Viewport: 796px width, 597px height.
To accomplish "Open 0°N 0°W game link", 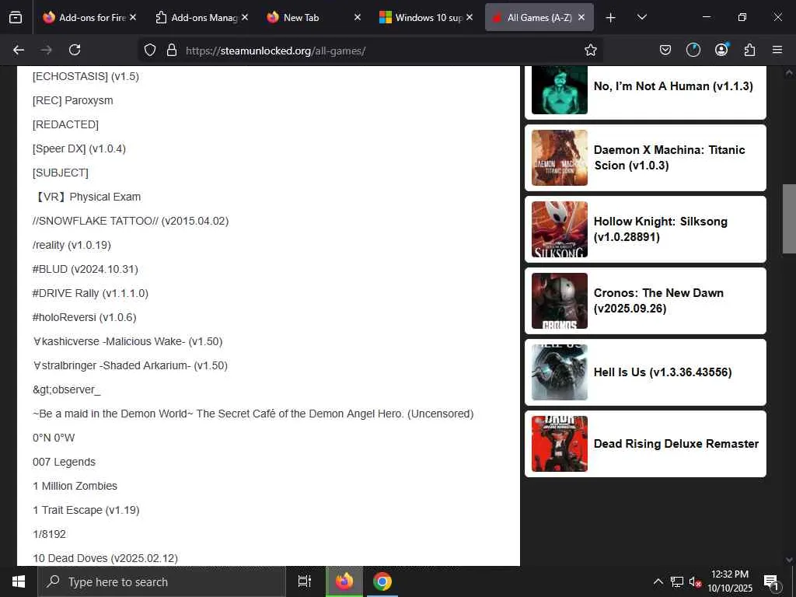I will coord(54,438).
